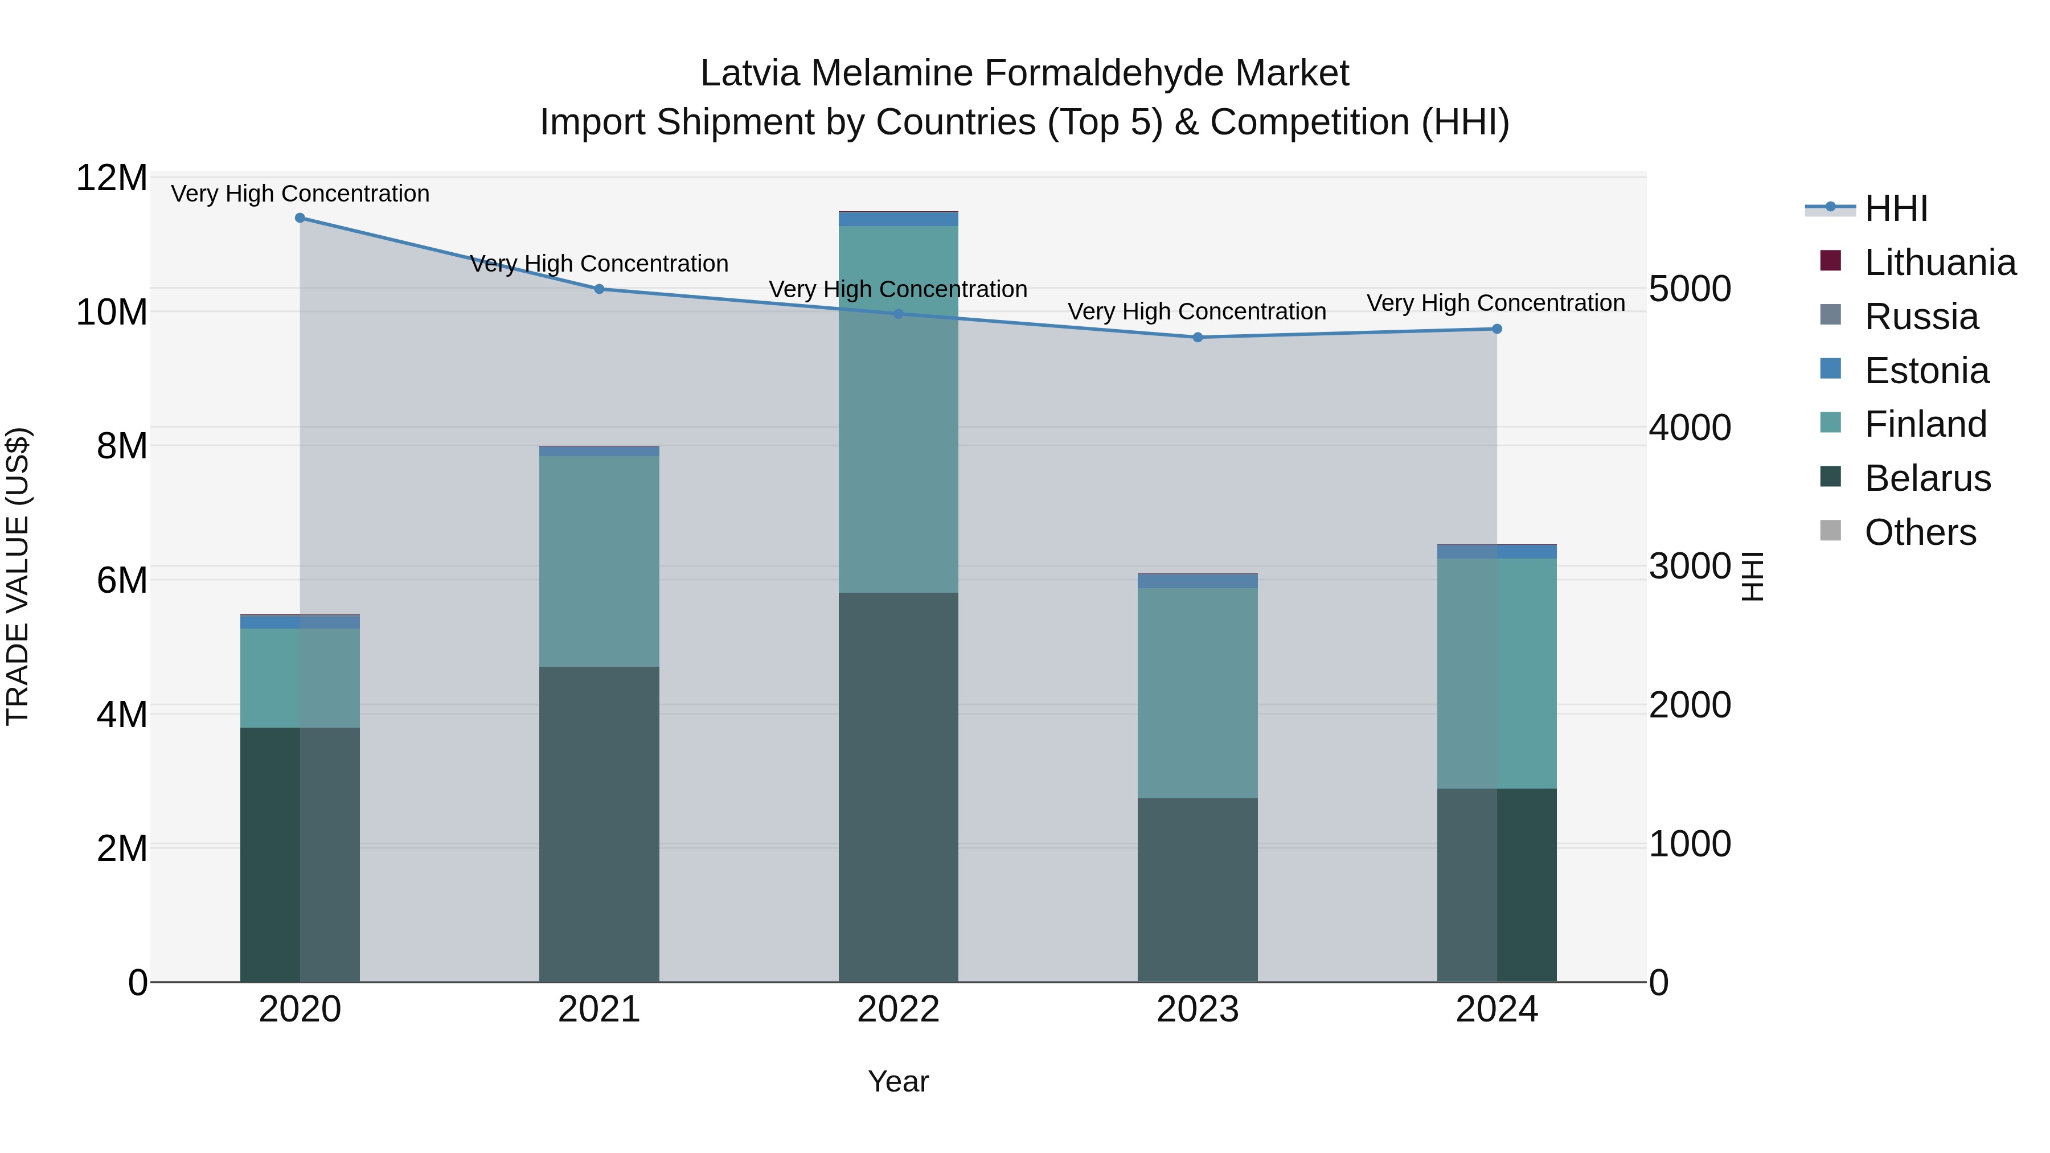Toggle Belarus series in the legend

click(1905, 478)
